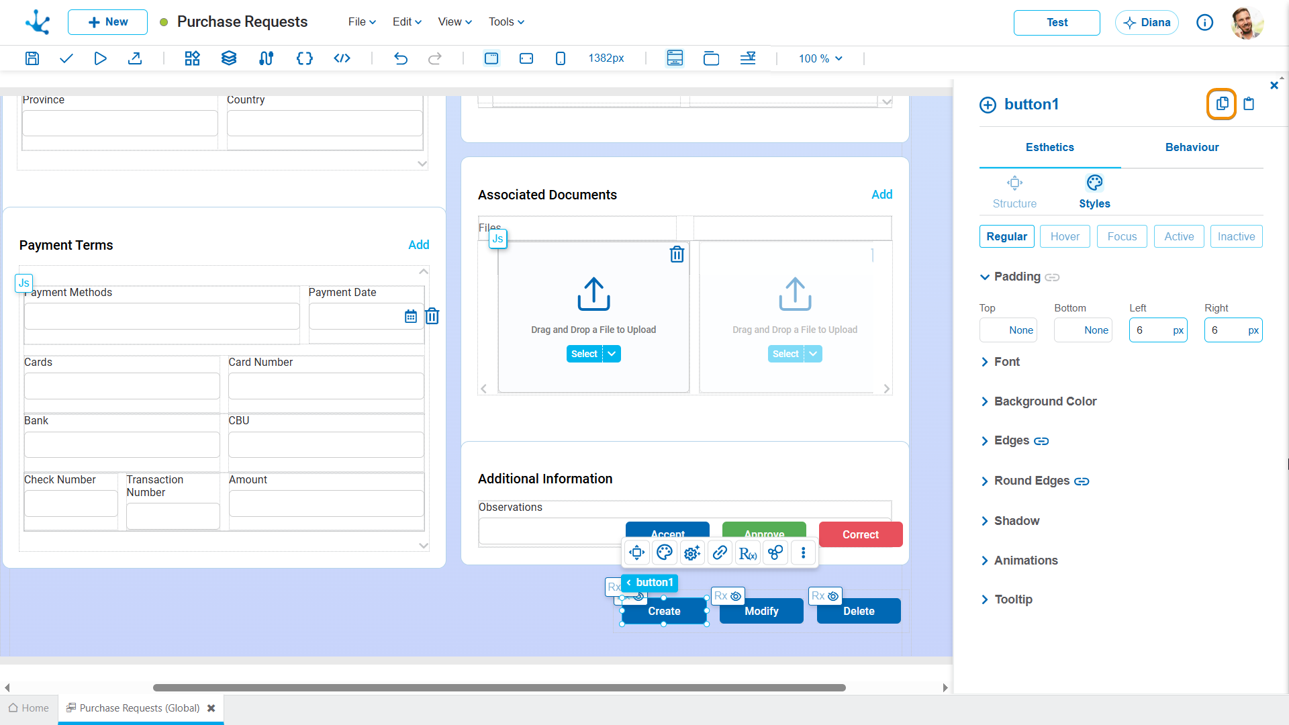Click the Left padding input field
This screenshot has width=1289, height=725.
(x=1151, y=330)
